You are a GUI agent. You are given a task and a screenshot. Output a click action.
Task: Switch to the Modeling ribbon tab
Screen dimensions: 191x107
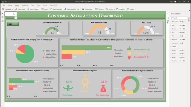tap(25, 5)
